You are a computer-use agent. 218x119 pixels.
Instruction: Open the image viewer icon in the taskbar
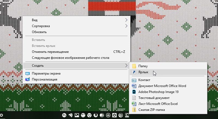pyautogui.click(x=77, y=115)
